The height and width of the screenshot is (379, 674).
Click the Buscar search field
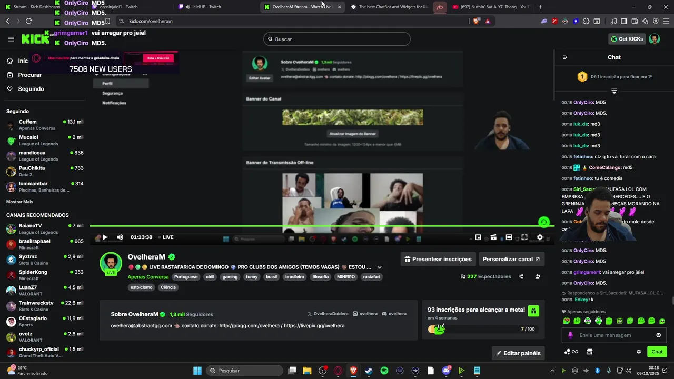point(337,39)
